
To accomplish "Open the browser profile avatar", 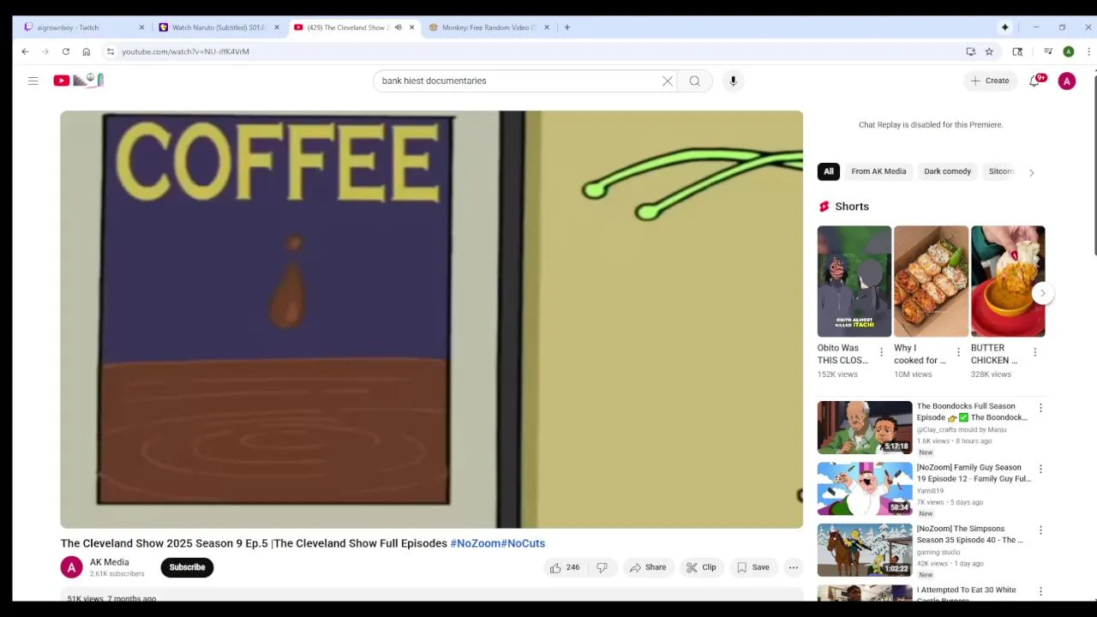I will (1068, 51).
